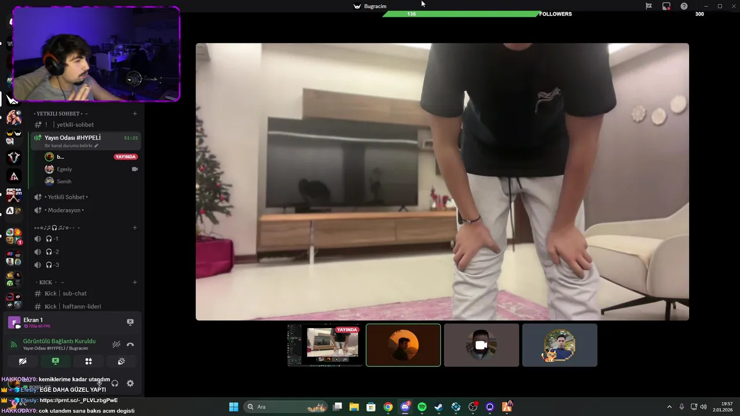This screenshot has width=740, height=416.
Task: Click the taskbar Ara search box
Action: click(x=287, y=407)
